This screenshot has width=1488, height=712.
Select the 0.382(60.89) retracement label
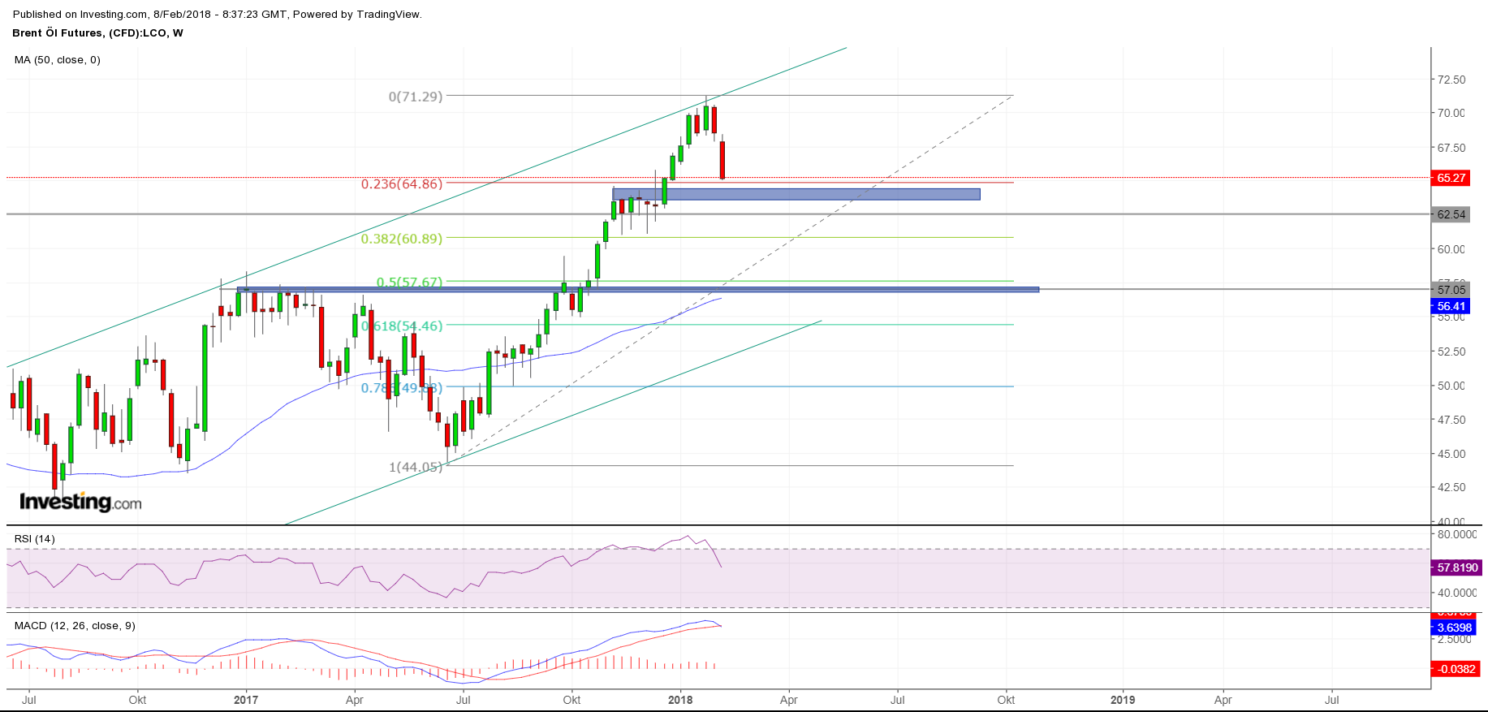pos(402,239)
